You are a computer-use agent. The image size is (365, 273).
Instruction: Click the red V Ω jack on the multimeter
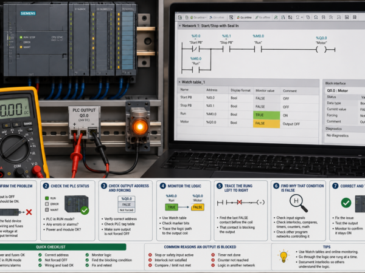coord(36,170)
